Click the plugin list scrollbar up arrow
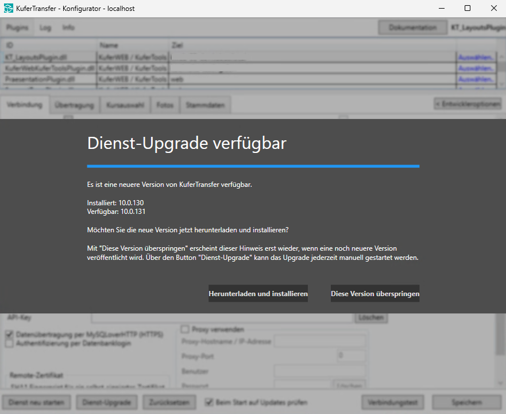The image size is (506, 414). 501,56
